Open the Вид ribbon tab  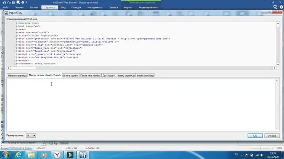(63, 8)
